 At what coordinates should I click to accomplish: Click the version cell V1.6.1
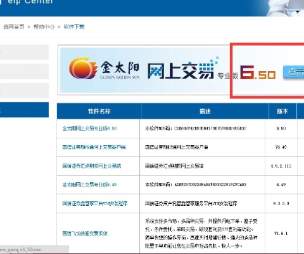(281, 233)
